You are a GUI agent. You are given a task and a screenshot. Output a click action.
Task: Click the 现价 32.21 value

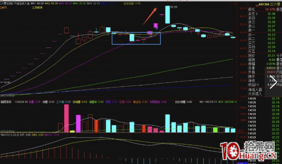(272, 56)
